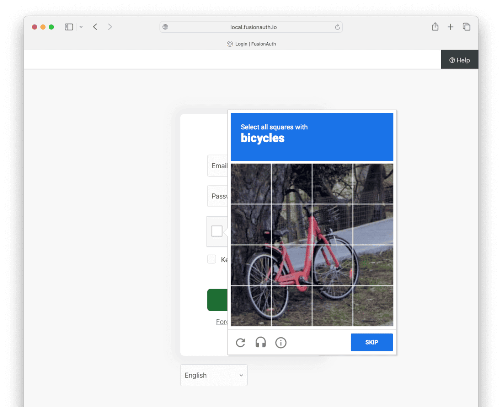This screenshot has width=502, height=407.
Task: Select tile with bicycle seat
Action: point(291,225)
